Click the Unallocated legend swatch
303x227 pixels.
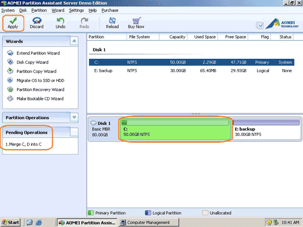205,213
